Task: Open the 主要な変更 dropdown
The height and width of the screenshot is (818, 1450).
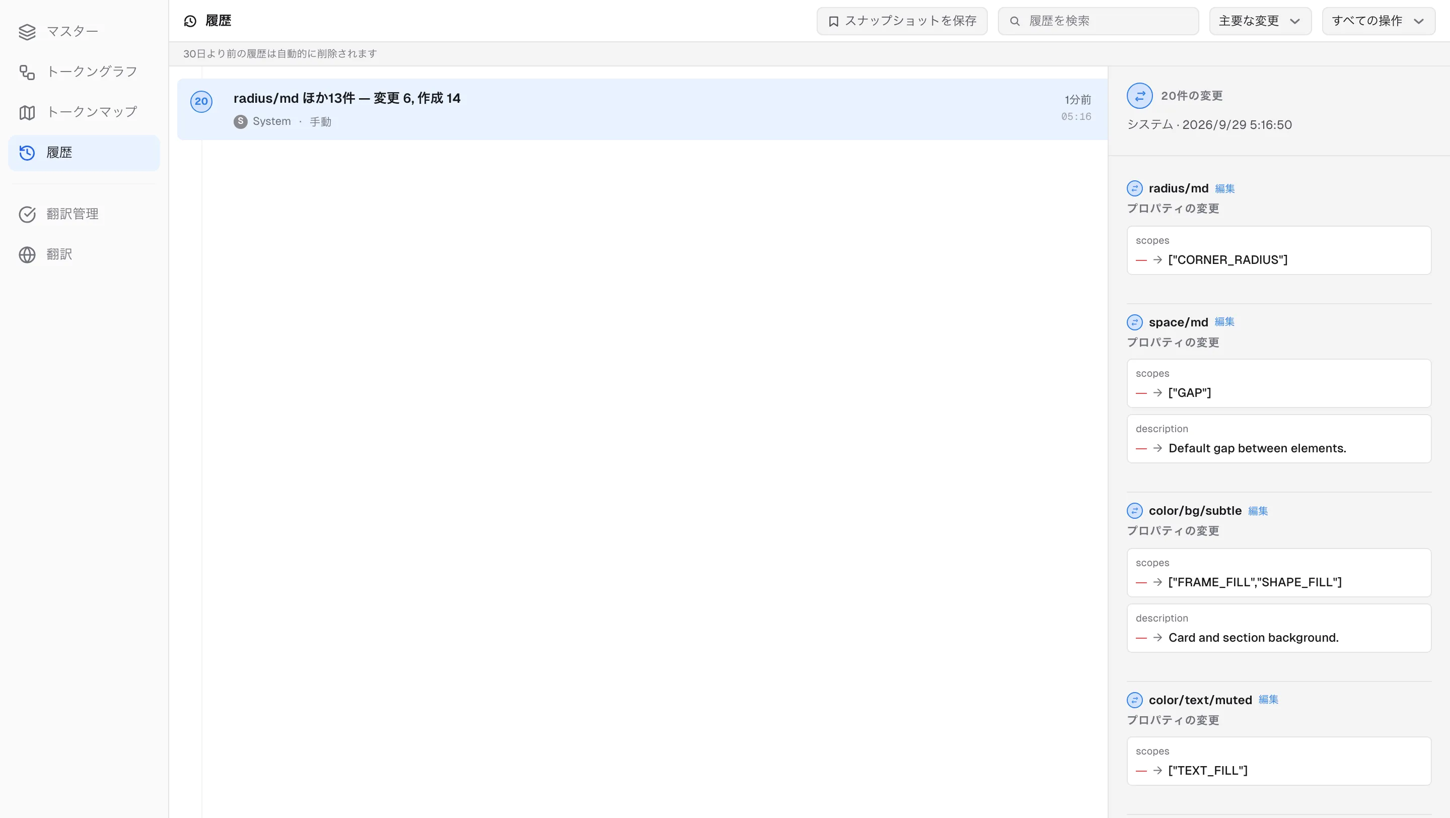Action: [x=1260, y=21]
